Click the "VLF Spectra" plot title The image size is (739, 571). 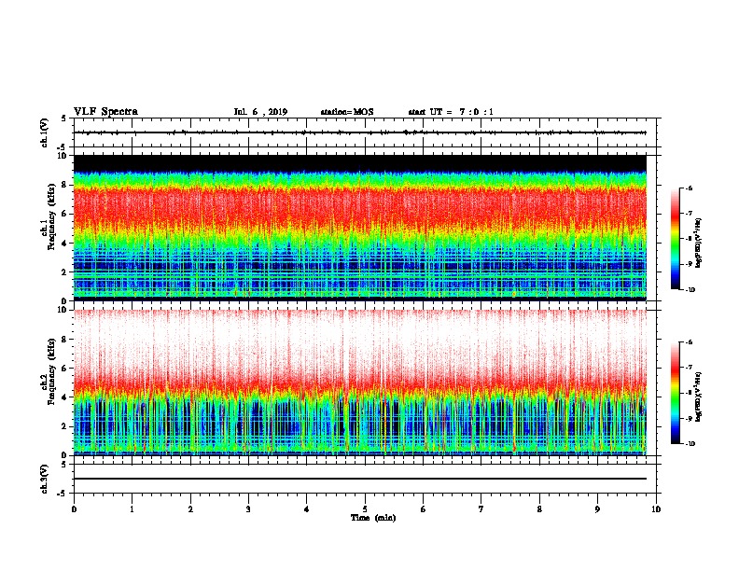[105, 112]
